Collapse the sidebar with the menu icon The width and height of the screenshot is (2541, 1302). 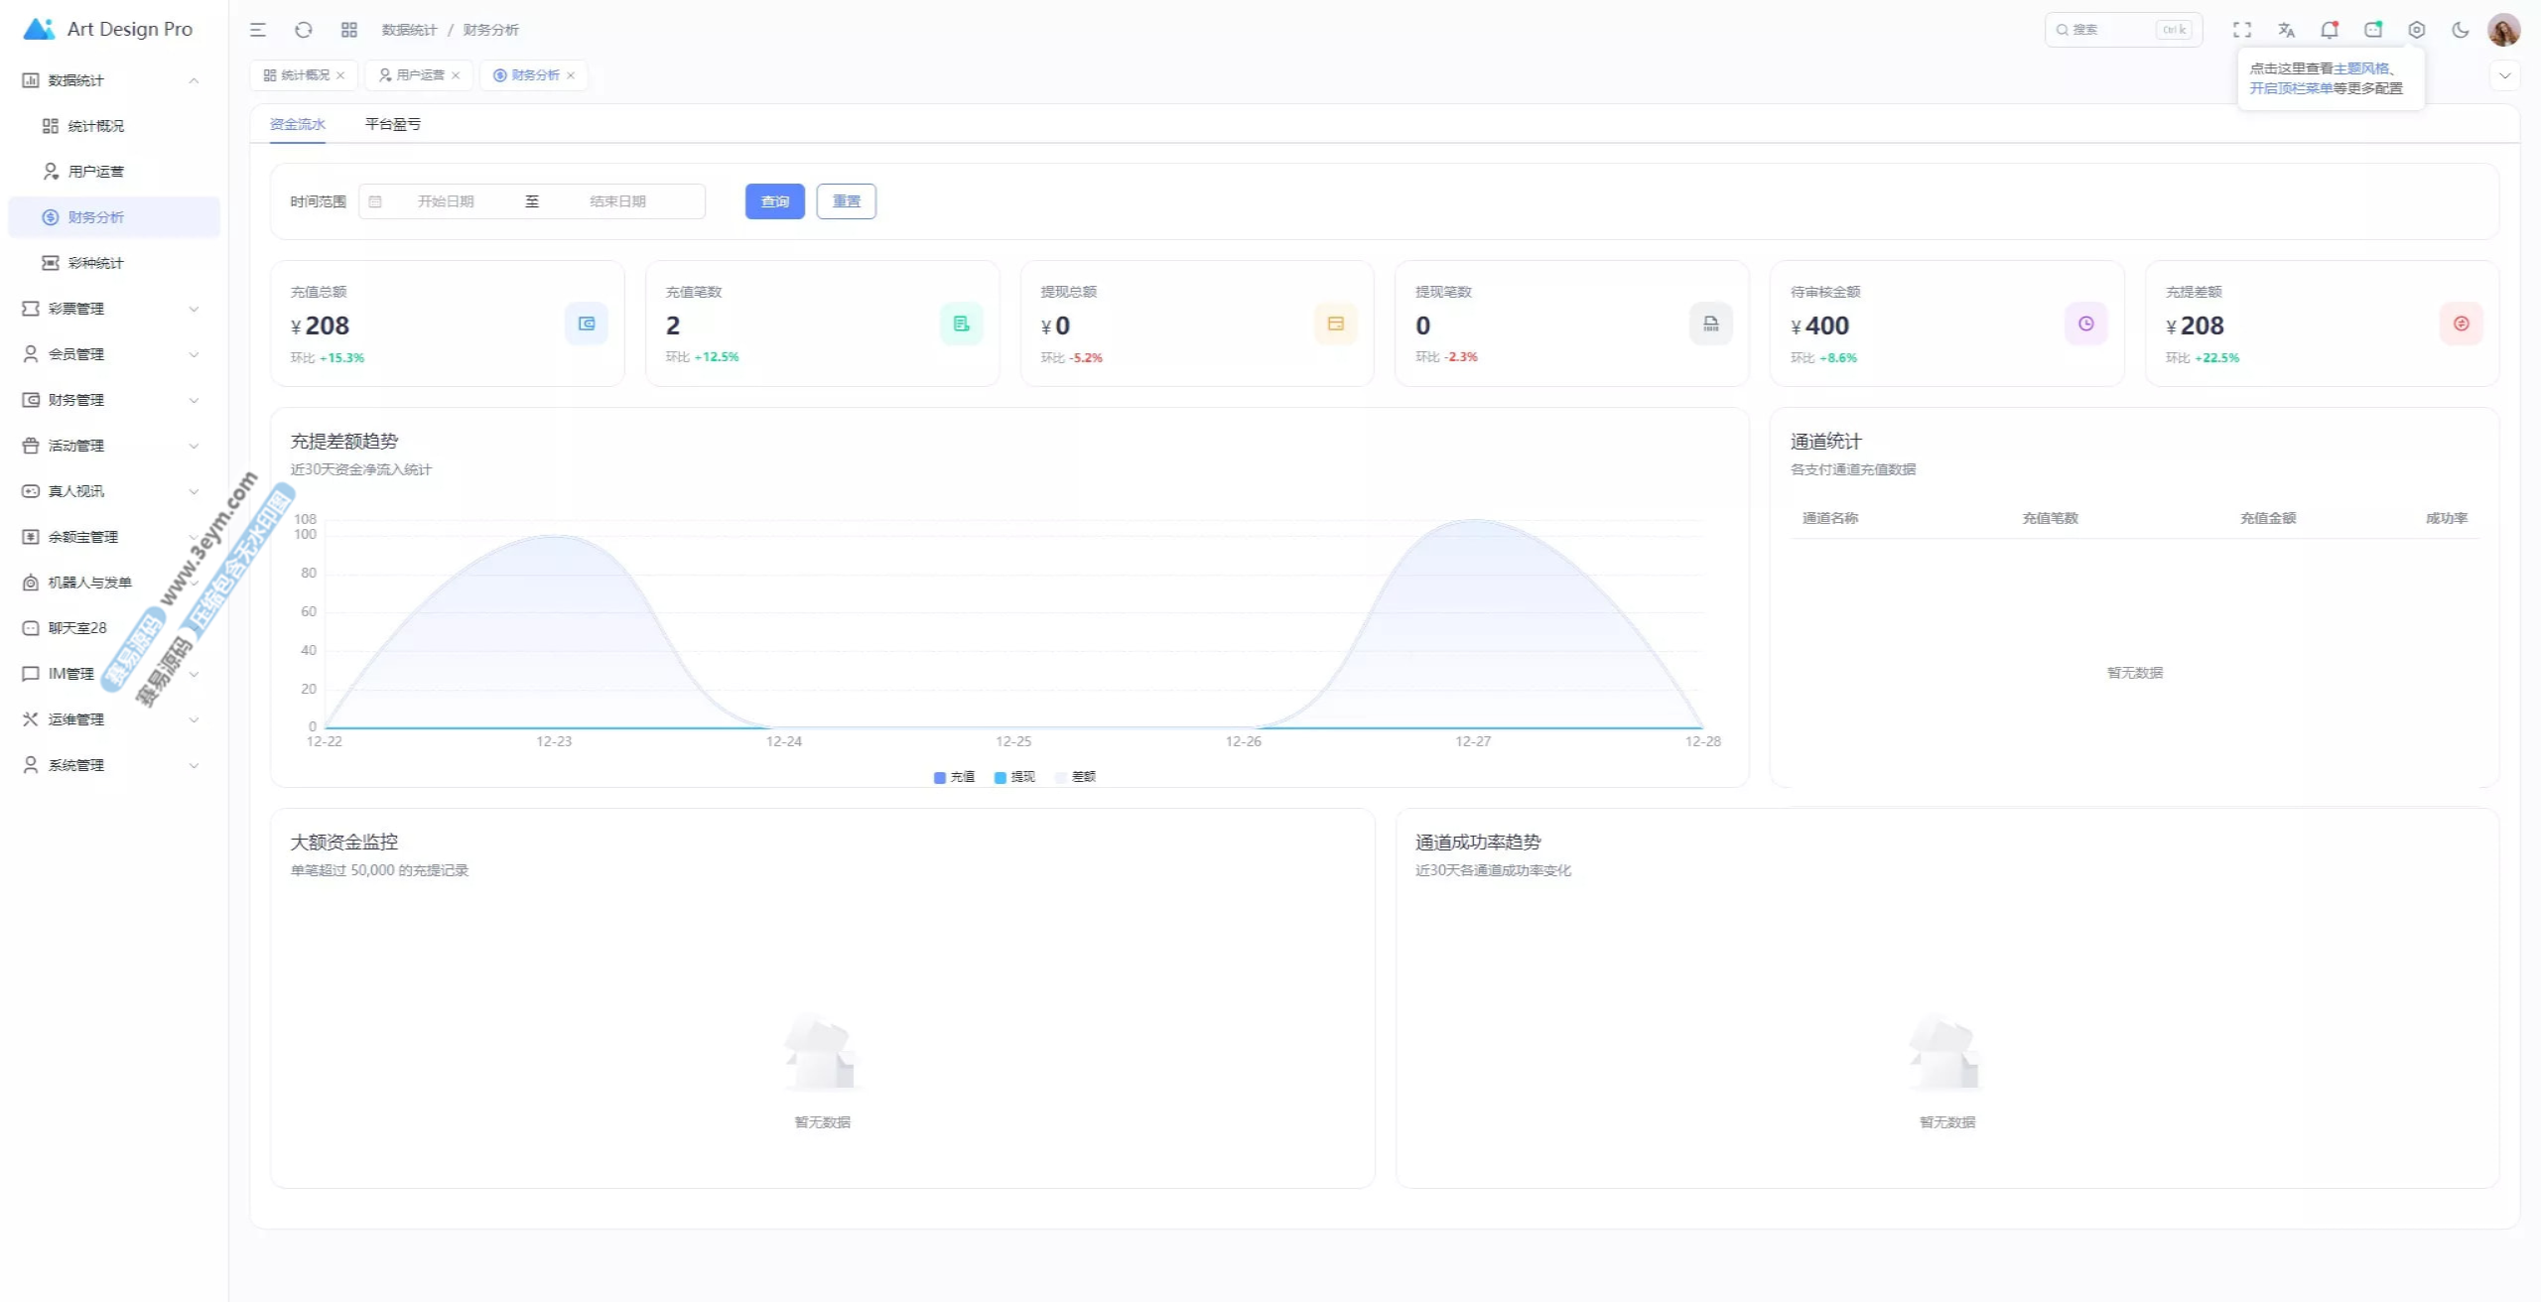pyautogui.click(x=258, y=30)
